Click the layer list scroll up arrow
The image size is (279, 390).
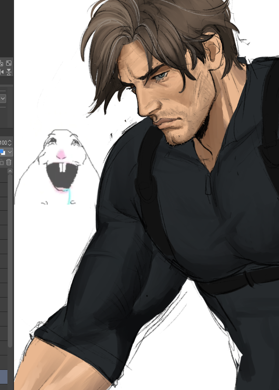10,171
